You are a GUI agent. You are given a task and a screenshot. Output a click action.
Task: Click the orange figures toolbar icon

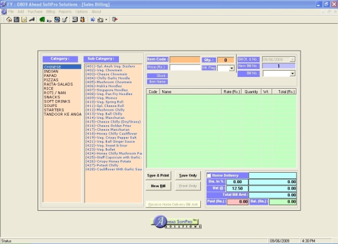click(x=83, y=19)
